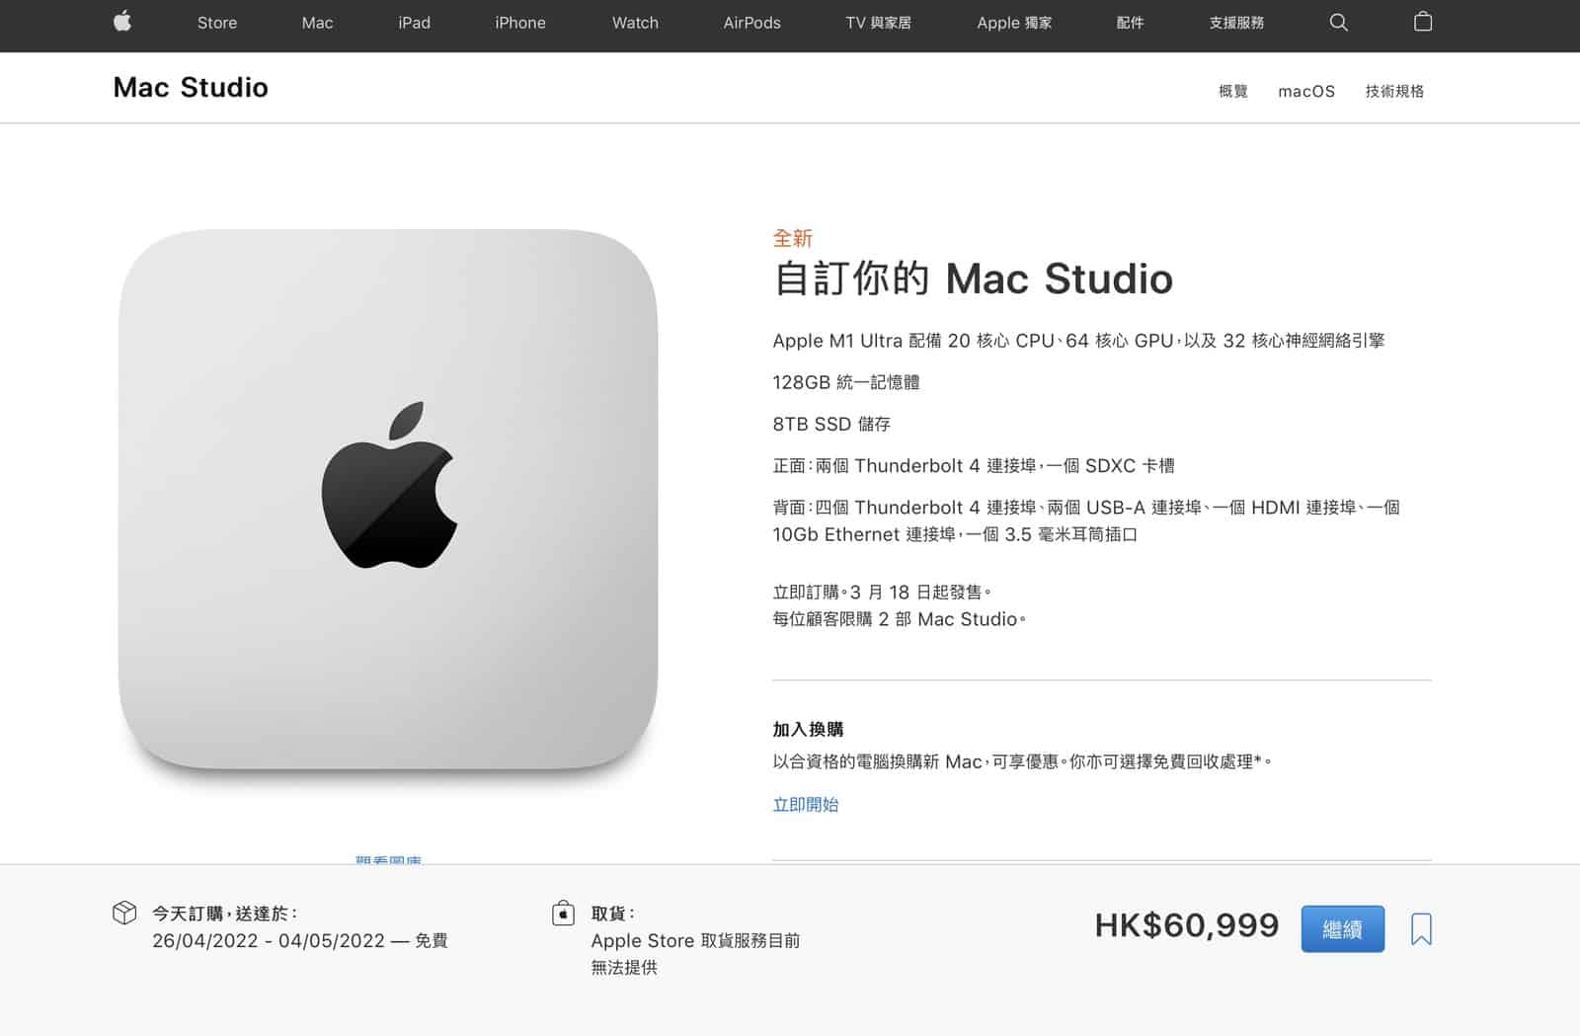Click the 立即開始 trade-in link
This screenshot has height=1036, width=1580.
tap(805, 804)
